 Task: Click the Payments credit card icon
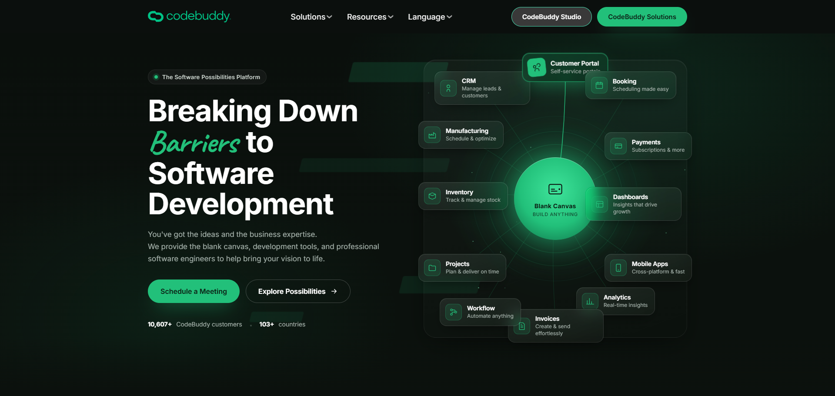tap(618, 146)
